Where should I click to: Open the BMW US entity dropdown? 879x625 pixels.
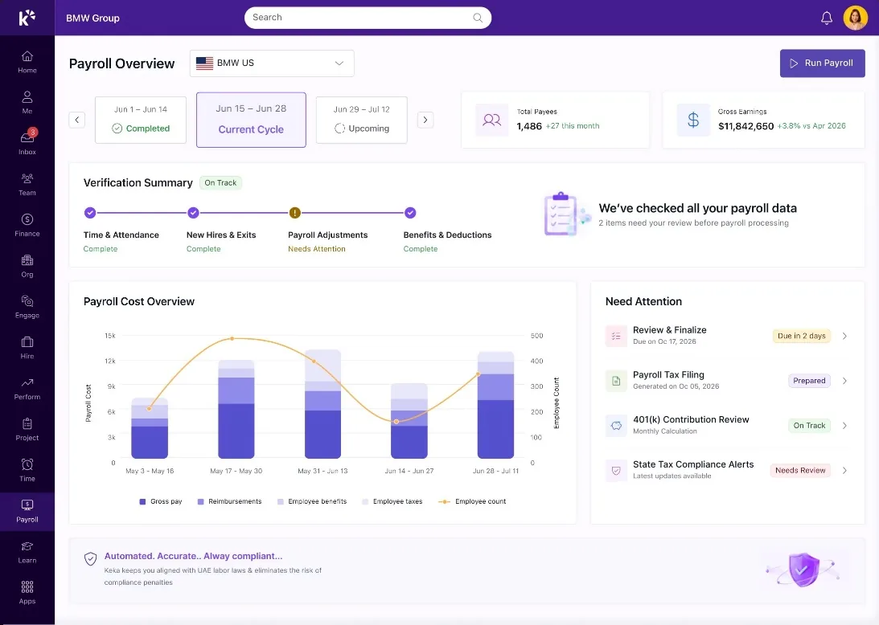pos(272,63)
